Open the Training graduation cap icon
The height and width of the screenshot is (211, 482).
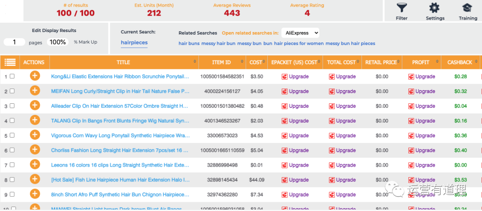click(467, 8)
